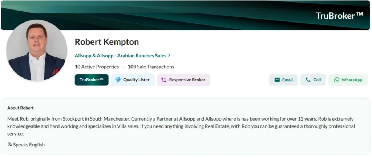Expand the chevron after Arabian Ranches Sales
This screenshot has height=157, width=372.
click(x=169, y=56)
